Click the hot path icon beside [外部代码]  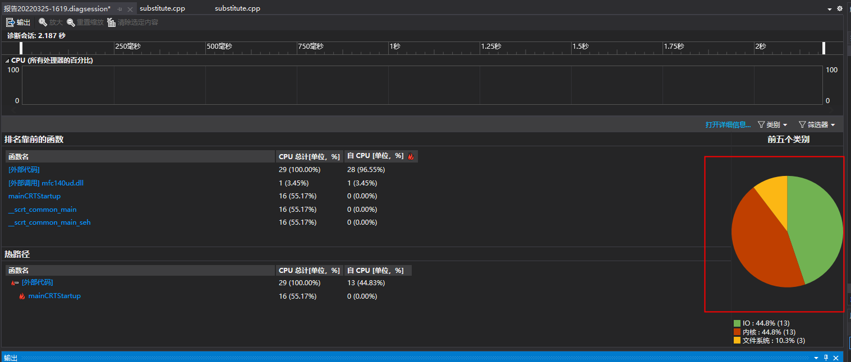pos(15,283)
